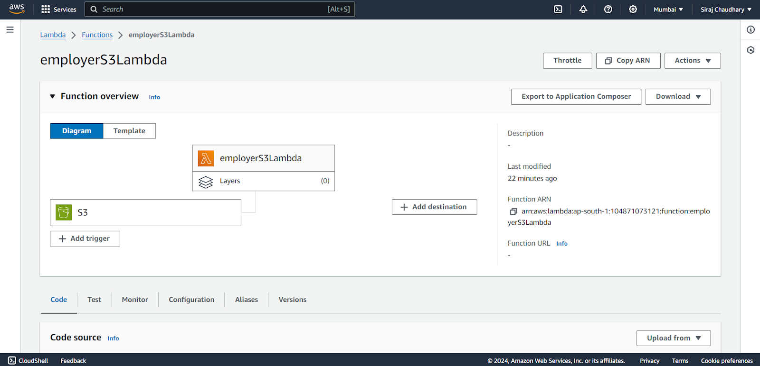Click the '22 minutes ago' last modified value
Screen dimensions: 760x366
pyautogui.click(x=532, y=179)
